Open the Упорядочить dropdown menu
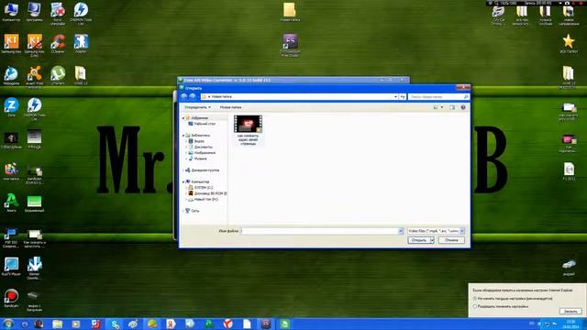 [x=197, y=107]
